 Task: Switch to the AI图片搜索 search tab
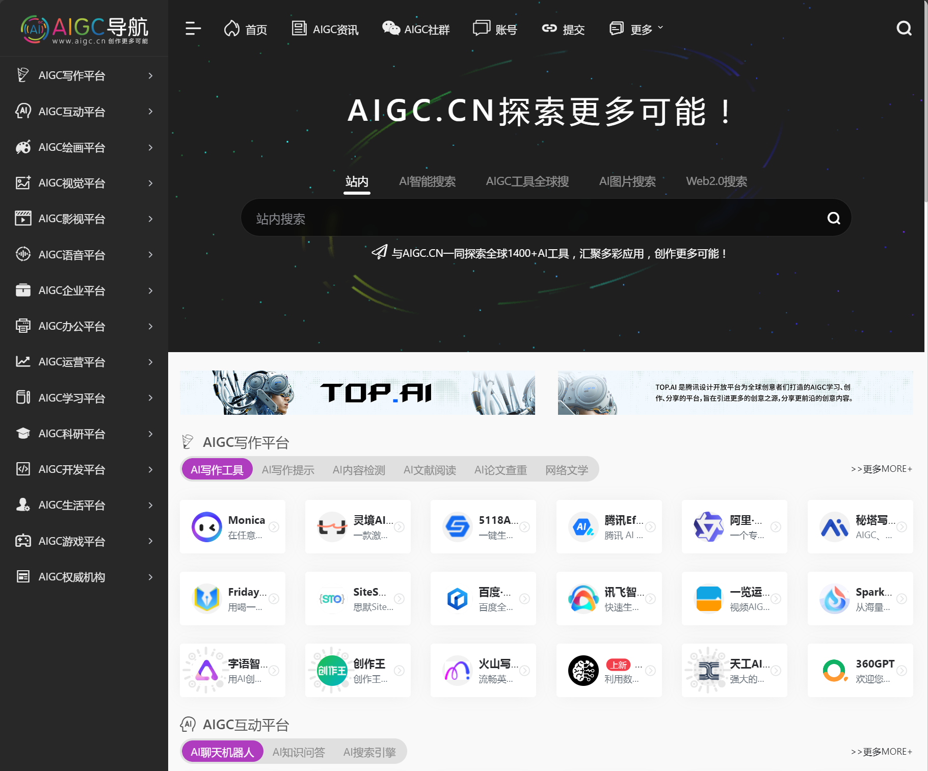tap(627, 181)
